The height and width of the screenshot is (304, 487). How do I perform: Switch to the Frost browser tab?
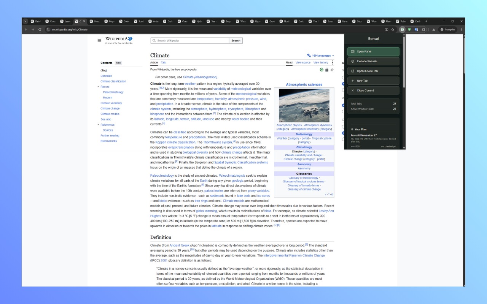tap(94, 21)
